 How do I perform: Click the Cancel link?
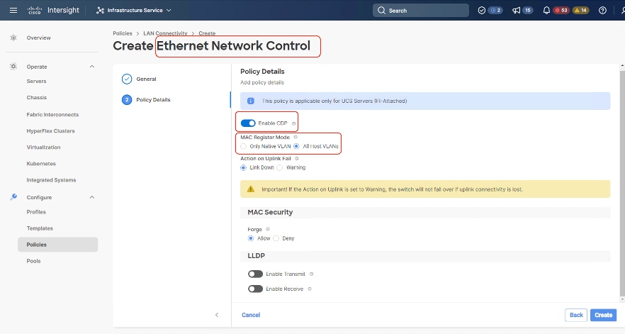[251, 315]
